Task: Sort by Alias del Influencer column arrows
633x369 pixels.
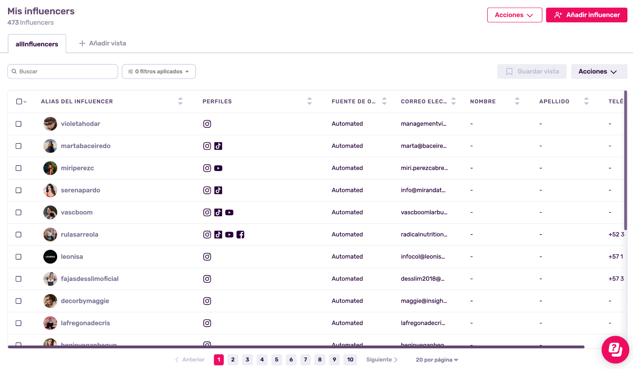Action: [180, 101]
